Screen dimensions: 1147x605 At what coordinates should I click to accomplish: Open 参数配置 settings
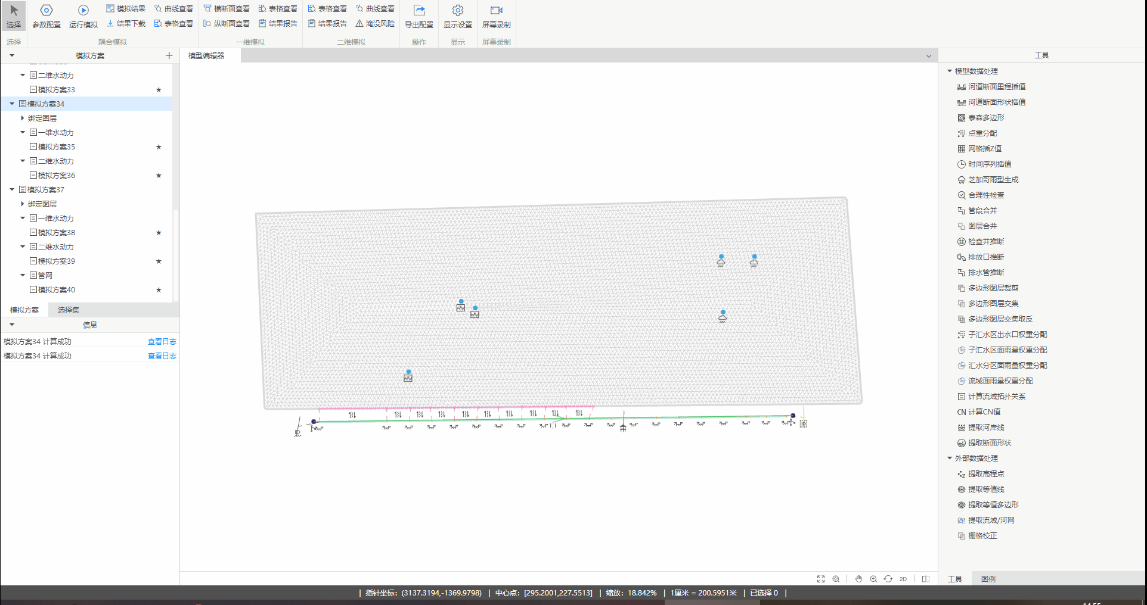[x=46, y=16]
